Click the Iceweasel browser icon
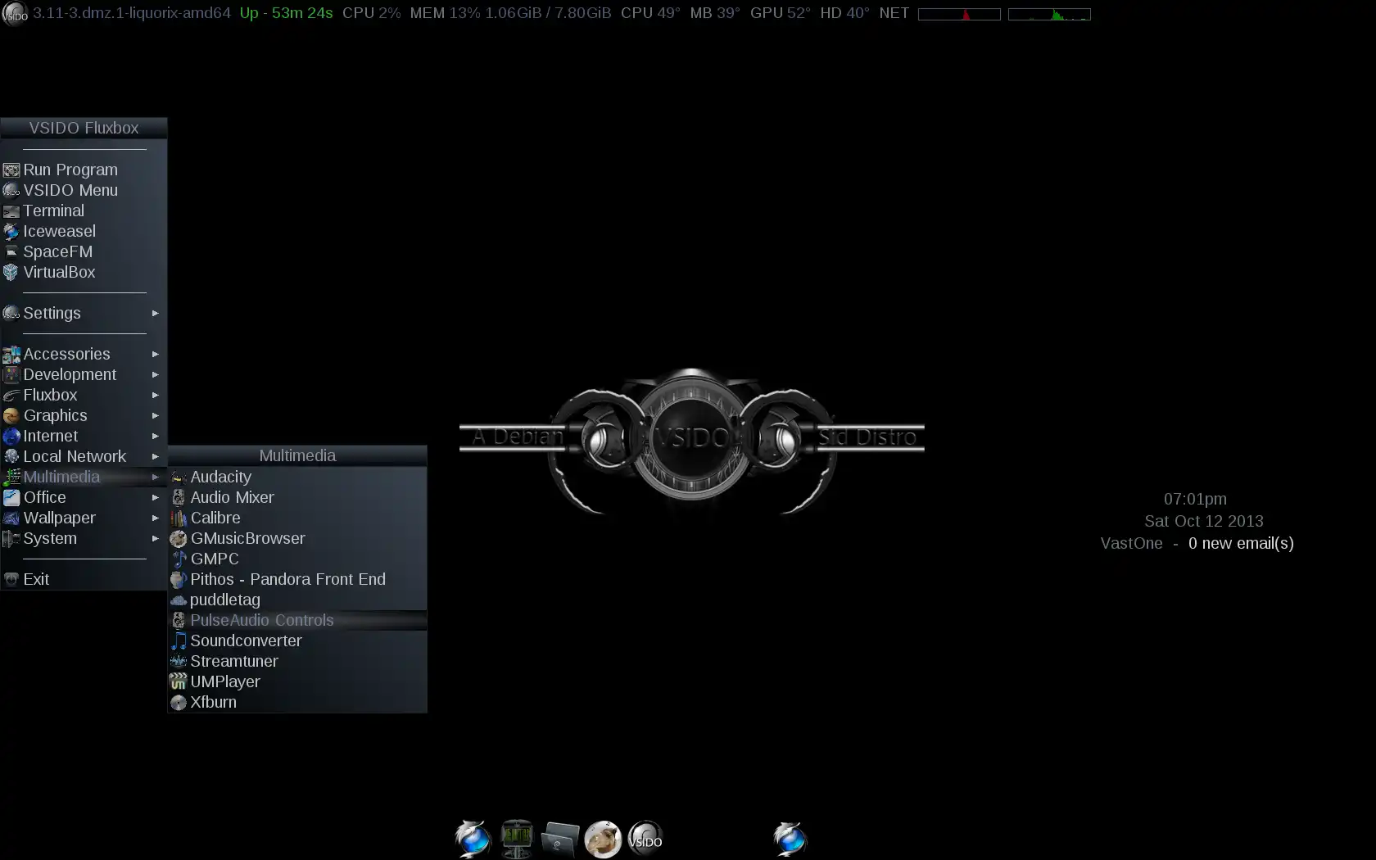Image resolution: width=1376 pixels, height=860 pixels. pos(11,232)
